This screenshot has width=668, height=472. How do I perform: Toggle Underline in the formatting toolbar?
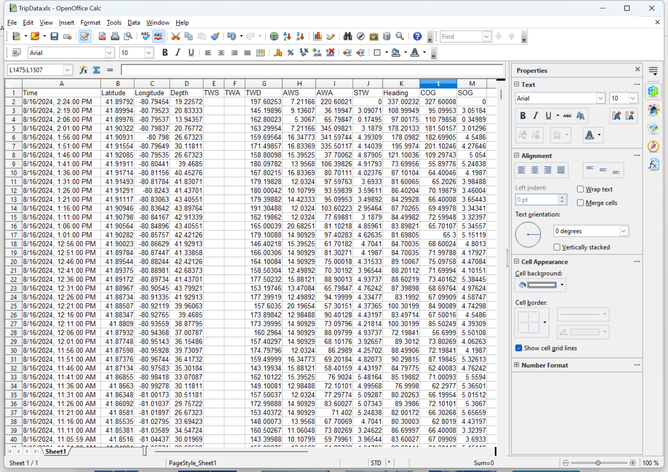191,53
